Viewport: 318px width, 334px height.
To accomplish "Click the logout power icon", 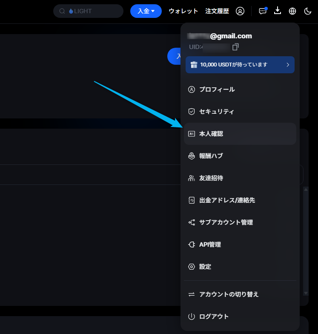I will [x=192, y=317].
